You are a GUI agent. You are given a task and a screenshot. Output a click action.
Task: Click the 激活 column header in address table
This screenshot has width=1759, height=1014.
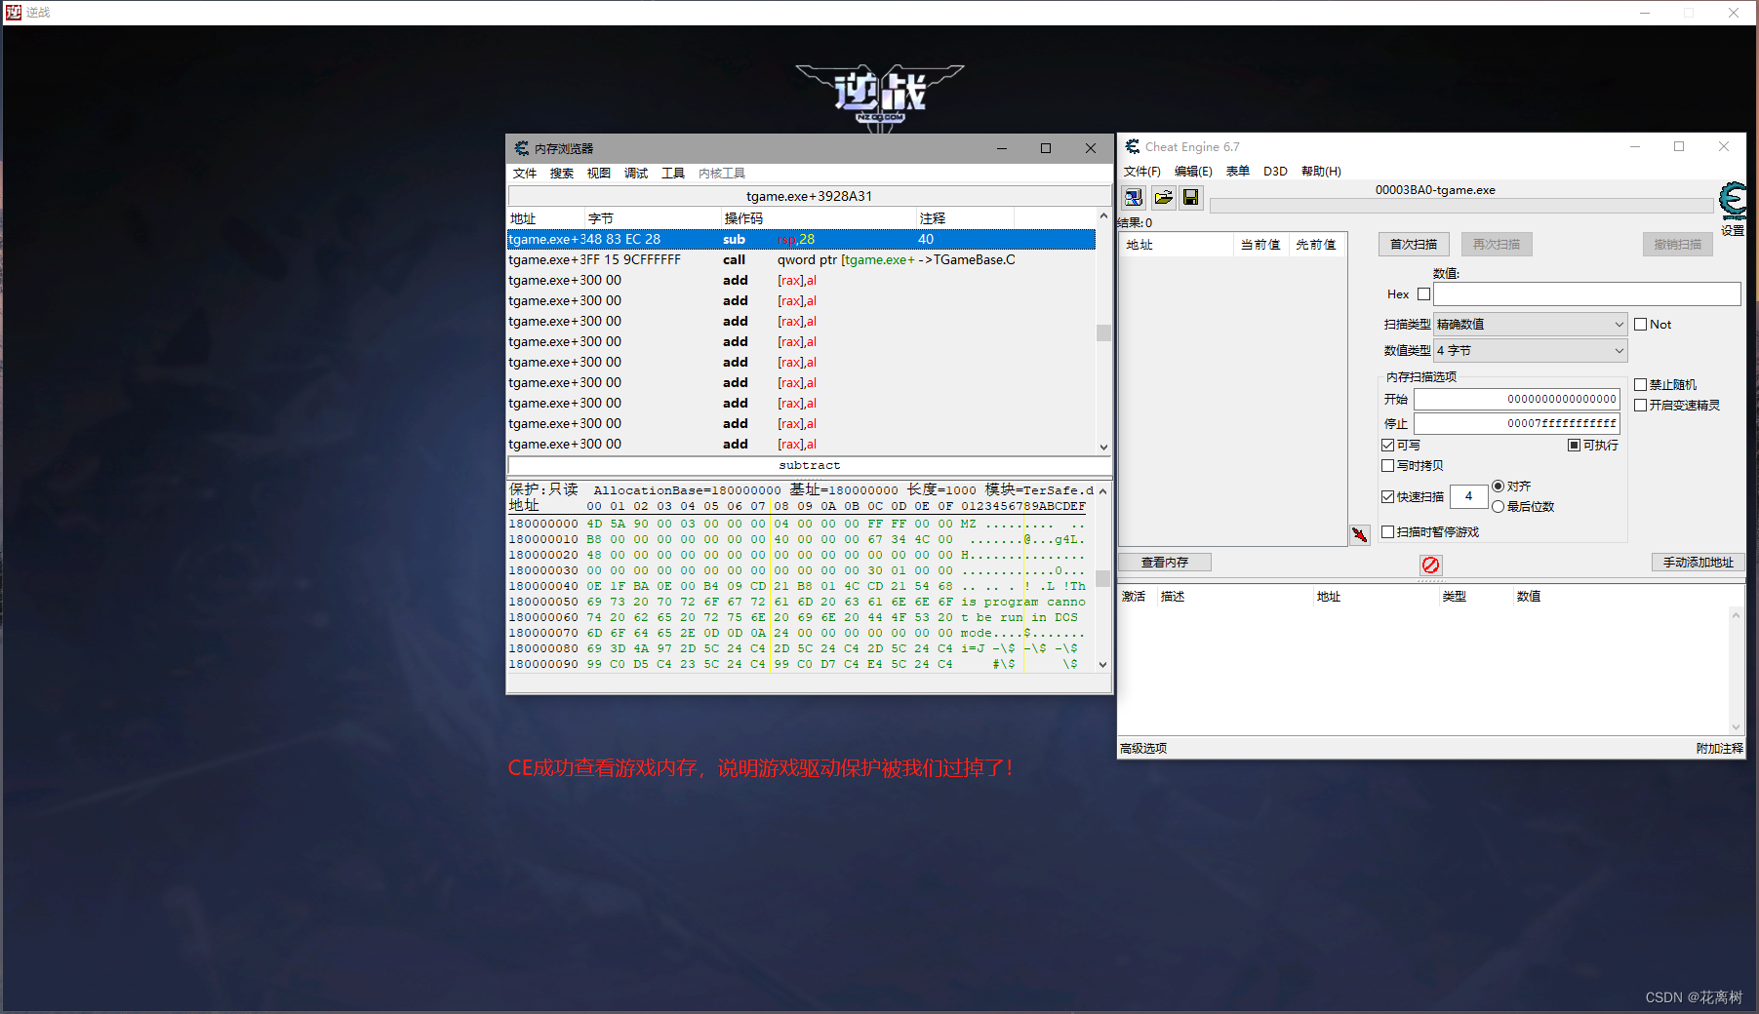[x=1138, y=597]
